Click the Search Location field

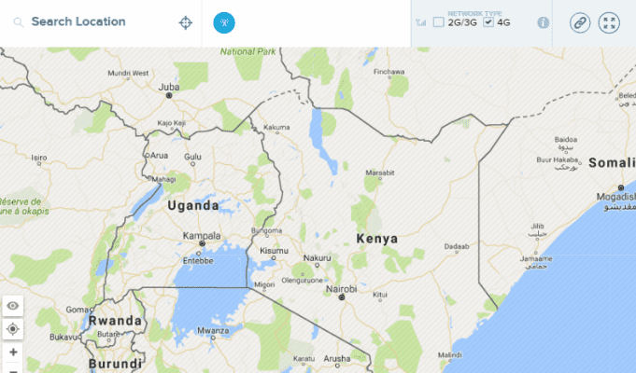pyautogui.click(x=99, y=21)
